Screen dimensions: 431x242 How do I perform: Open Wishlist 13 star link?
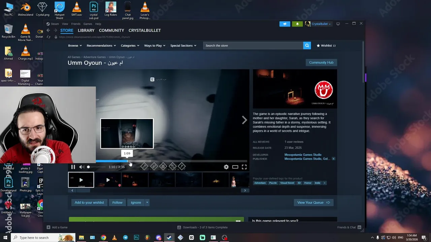tap(326, 45)
